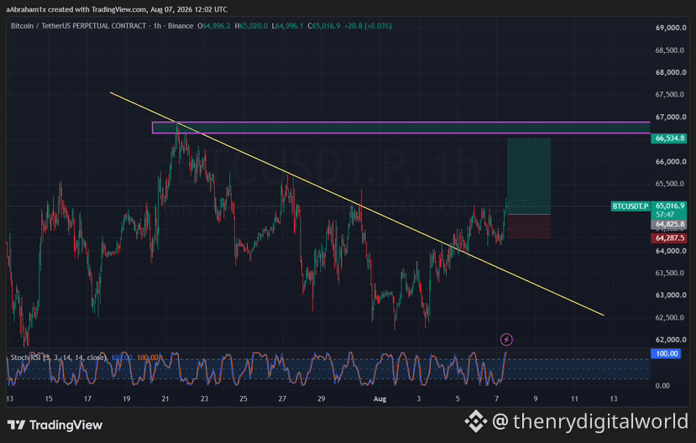This screenshot has width=696, height=443.
Task: Click date 23 on the time axis
Action: click(204, 399)
